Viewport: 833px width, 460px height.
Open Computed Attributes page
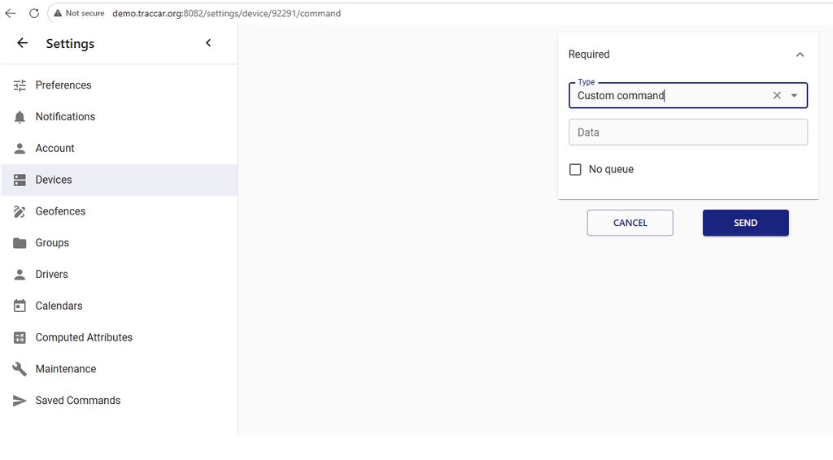point(119,337)
